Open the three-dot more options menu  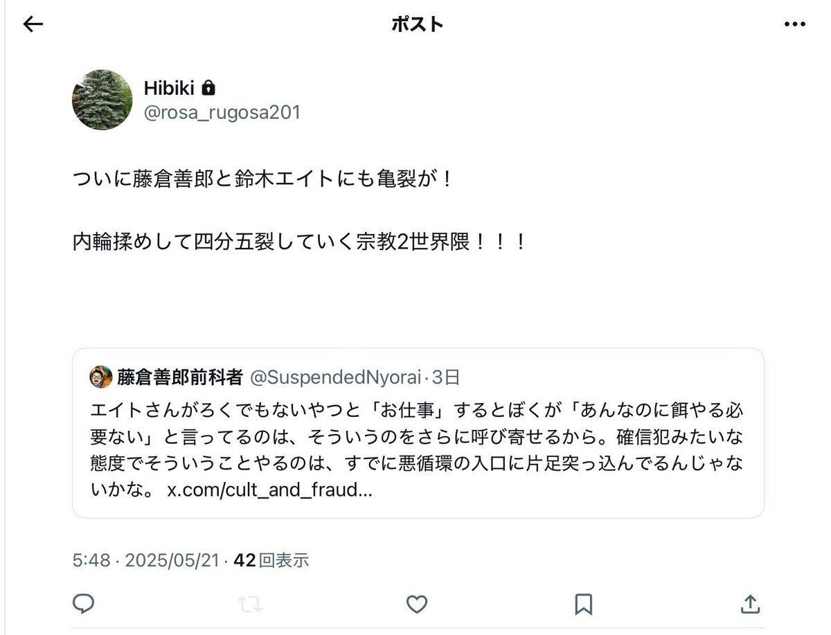click(794, 24)
